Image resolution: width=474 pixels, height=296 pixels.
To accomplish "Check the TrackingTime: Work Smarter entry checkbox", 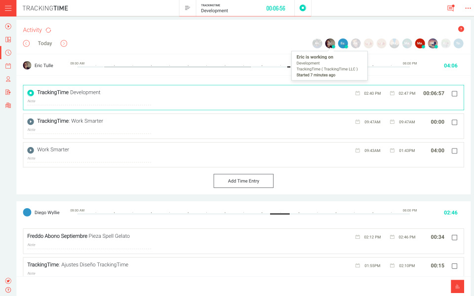I will [x=454, y=122].
